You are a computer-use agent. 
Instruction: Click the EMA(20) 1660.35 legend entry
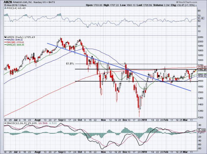14,45
